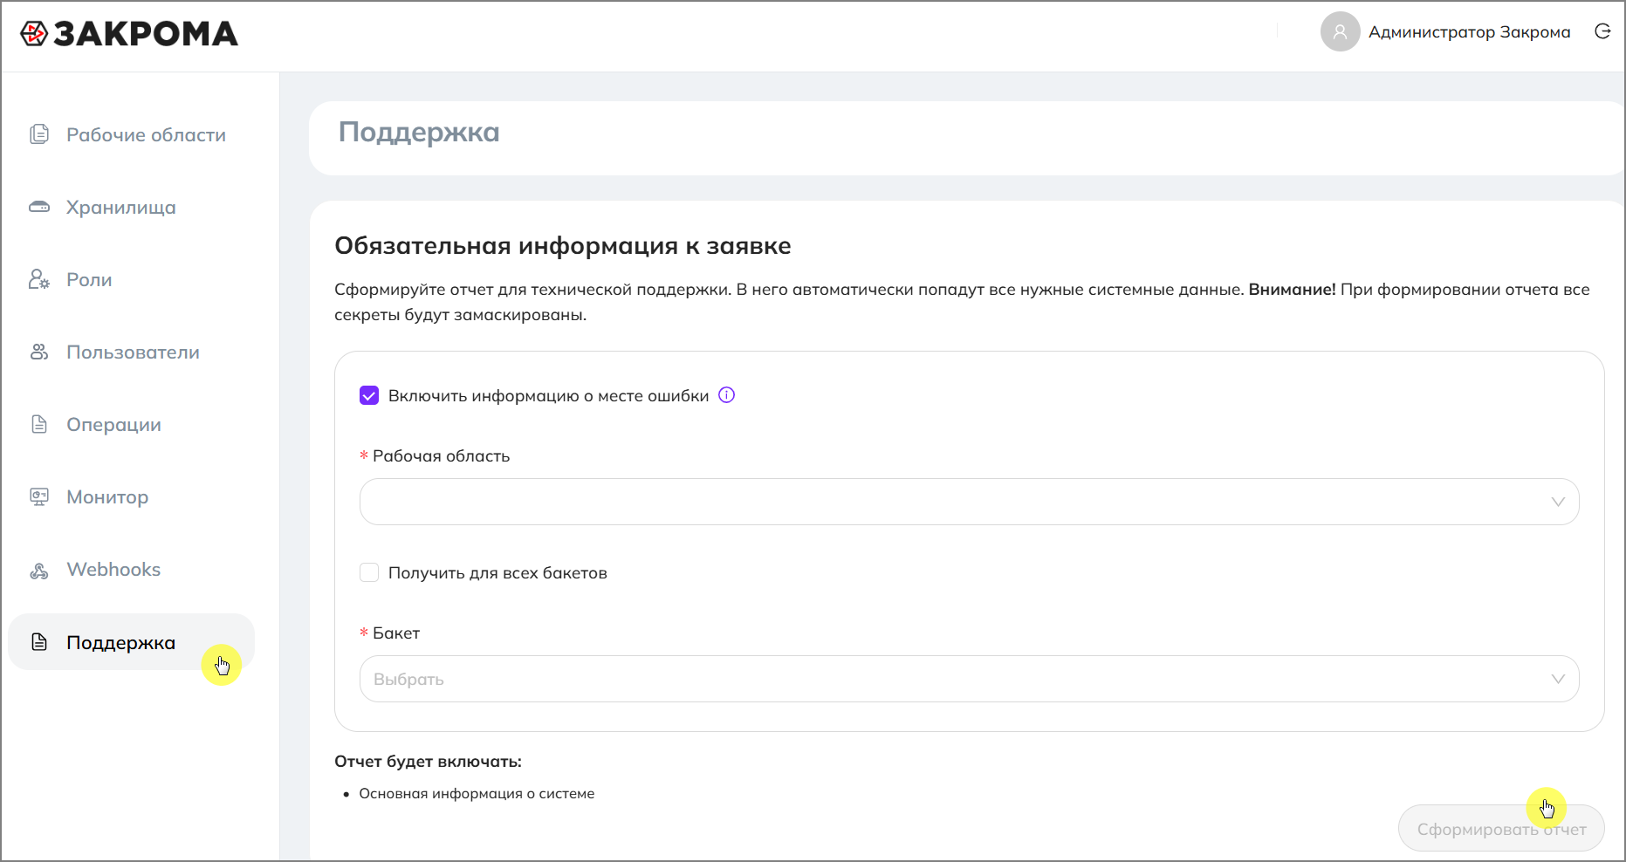Image resolution: width=1626 pixels, height=862 pixels.
Task: Click the Операции document icon
Action: [x=39, y=424]
